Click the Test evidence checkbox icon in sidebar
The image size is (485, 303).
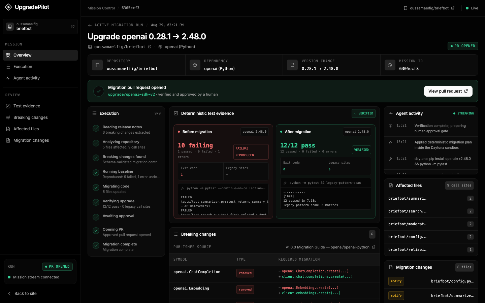(8, 106)
